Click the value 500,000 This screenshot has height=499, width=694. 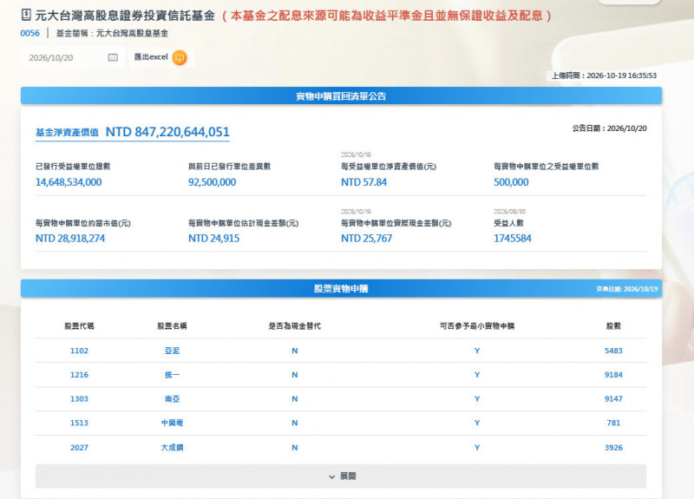[x=511, y=182]
